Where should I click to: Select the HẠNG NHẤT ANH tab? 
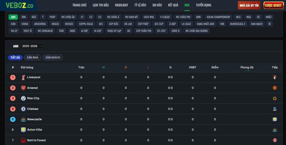pos(205,24)
